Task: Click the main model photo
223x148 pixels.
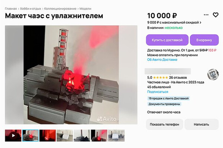Action: tap(71, 75)
